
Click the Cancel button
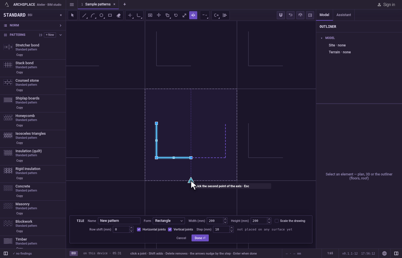tap(181, 238)
